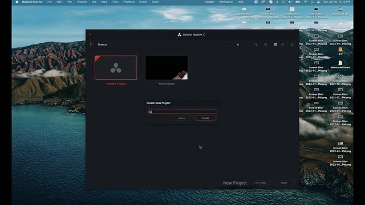Open the Wi-Fi menu bar icon
365x205 pixels.
tap(306, 2)
